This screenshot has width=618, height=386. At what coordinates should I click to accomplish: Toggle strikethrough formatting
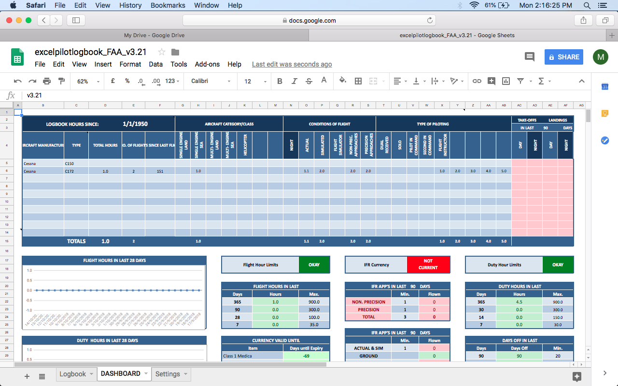click(309, 81)
